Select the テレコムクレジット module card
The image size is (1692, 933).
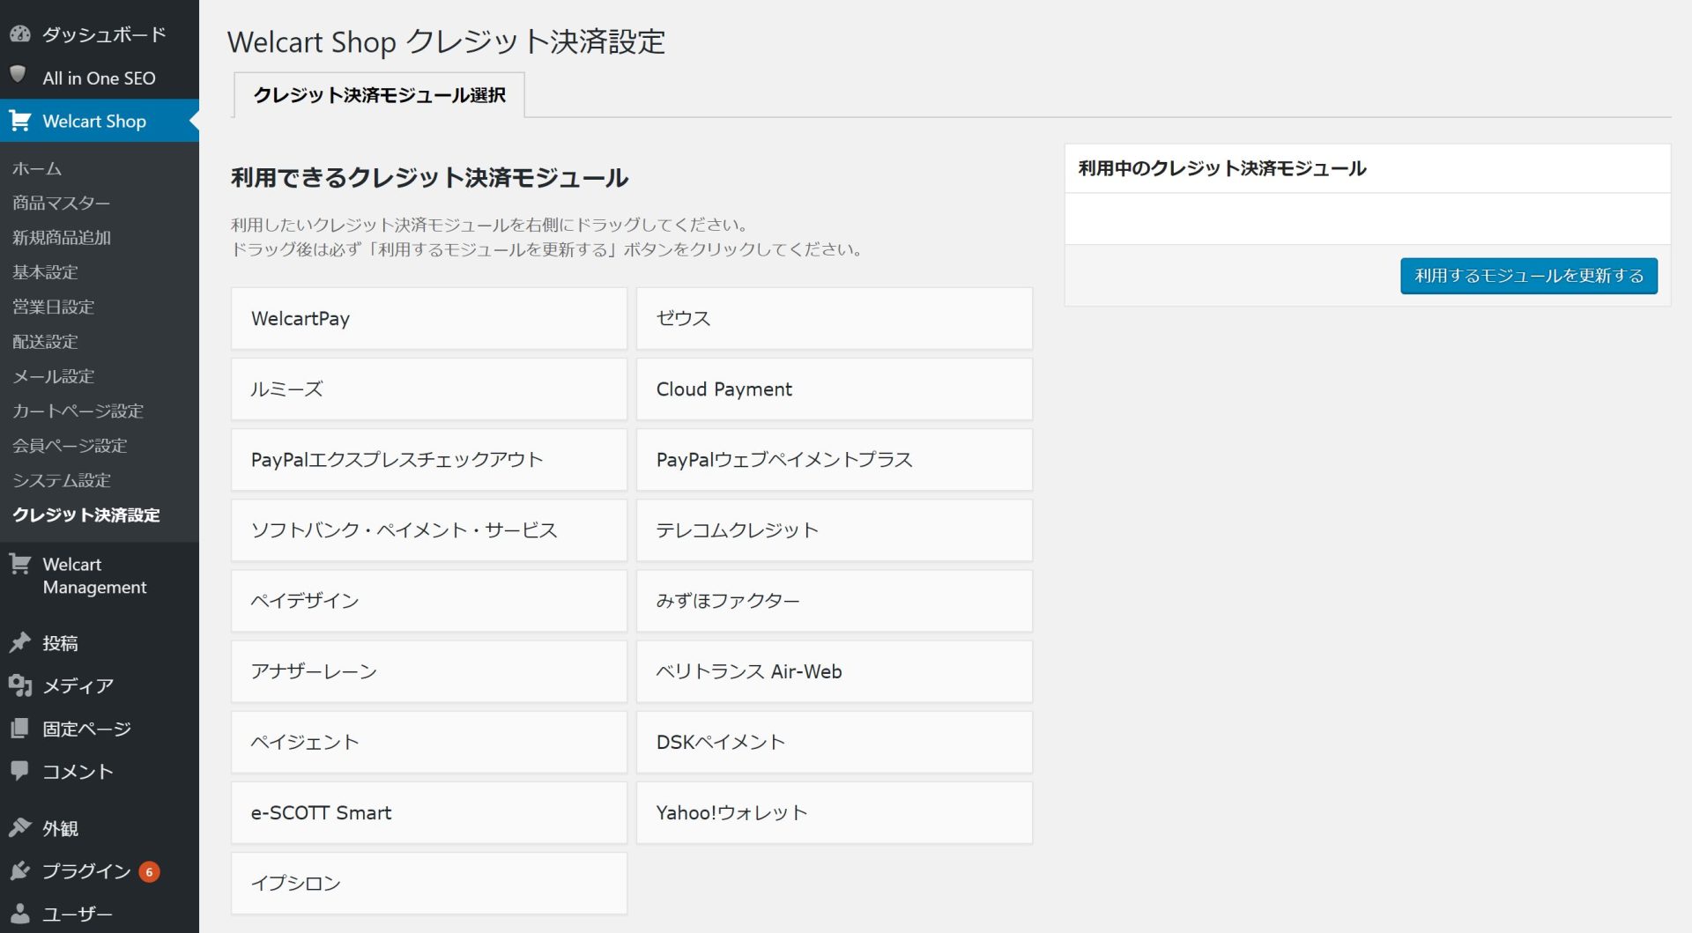[835, 529]
